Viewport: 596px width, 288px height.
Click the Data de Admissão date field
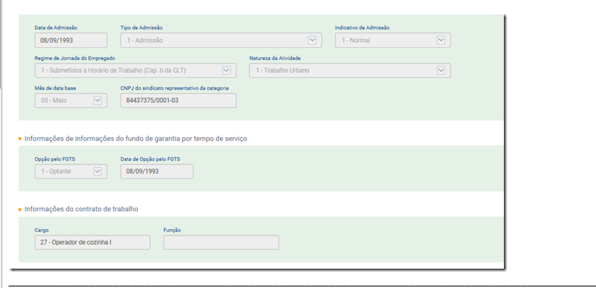tap(70, 40)
